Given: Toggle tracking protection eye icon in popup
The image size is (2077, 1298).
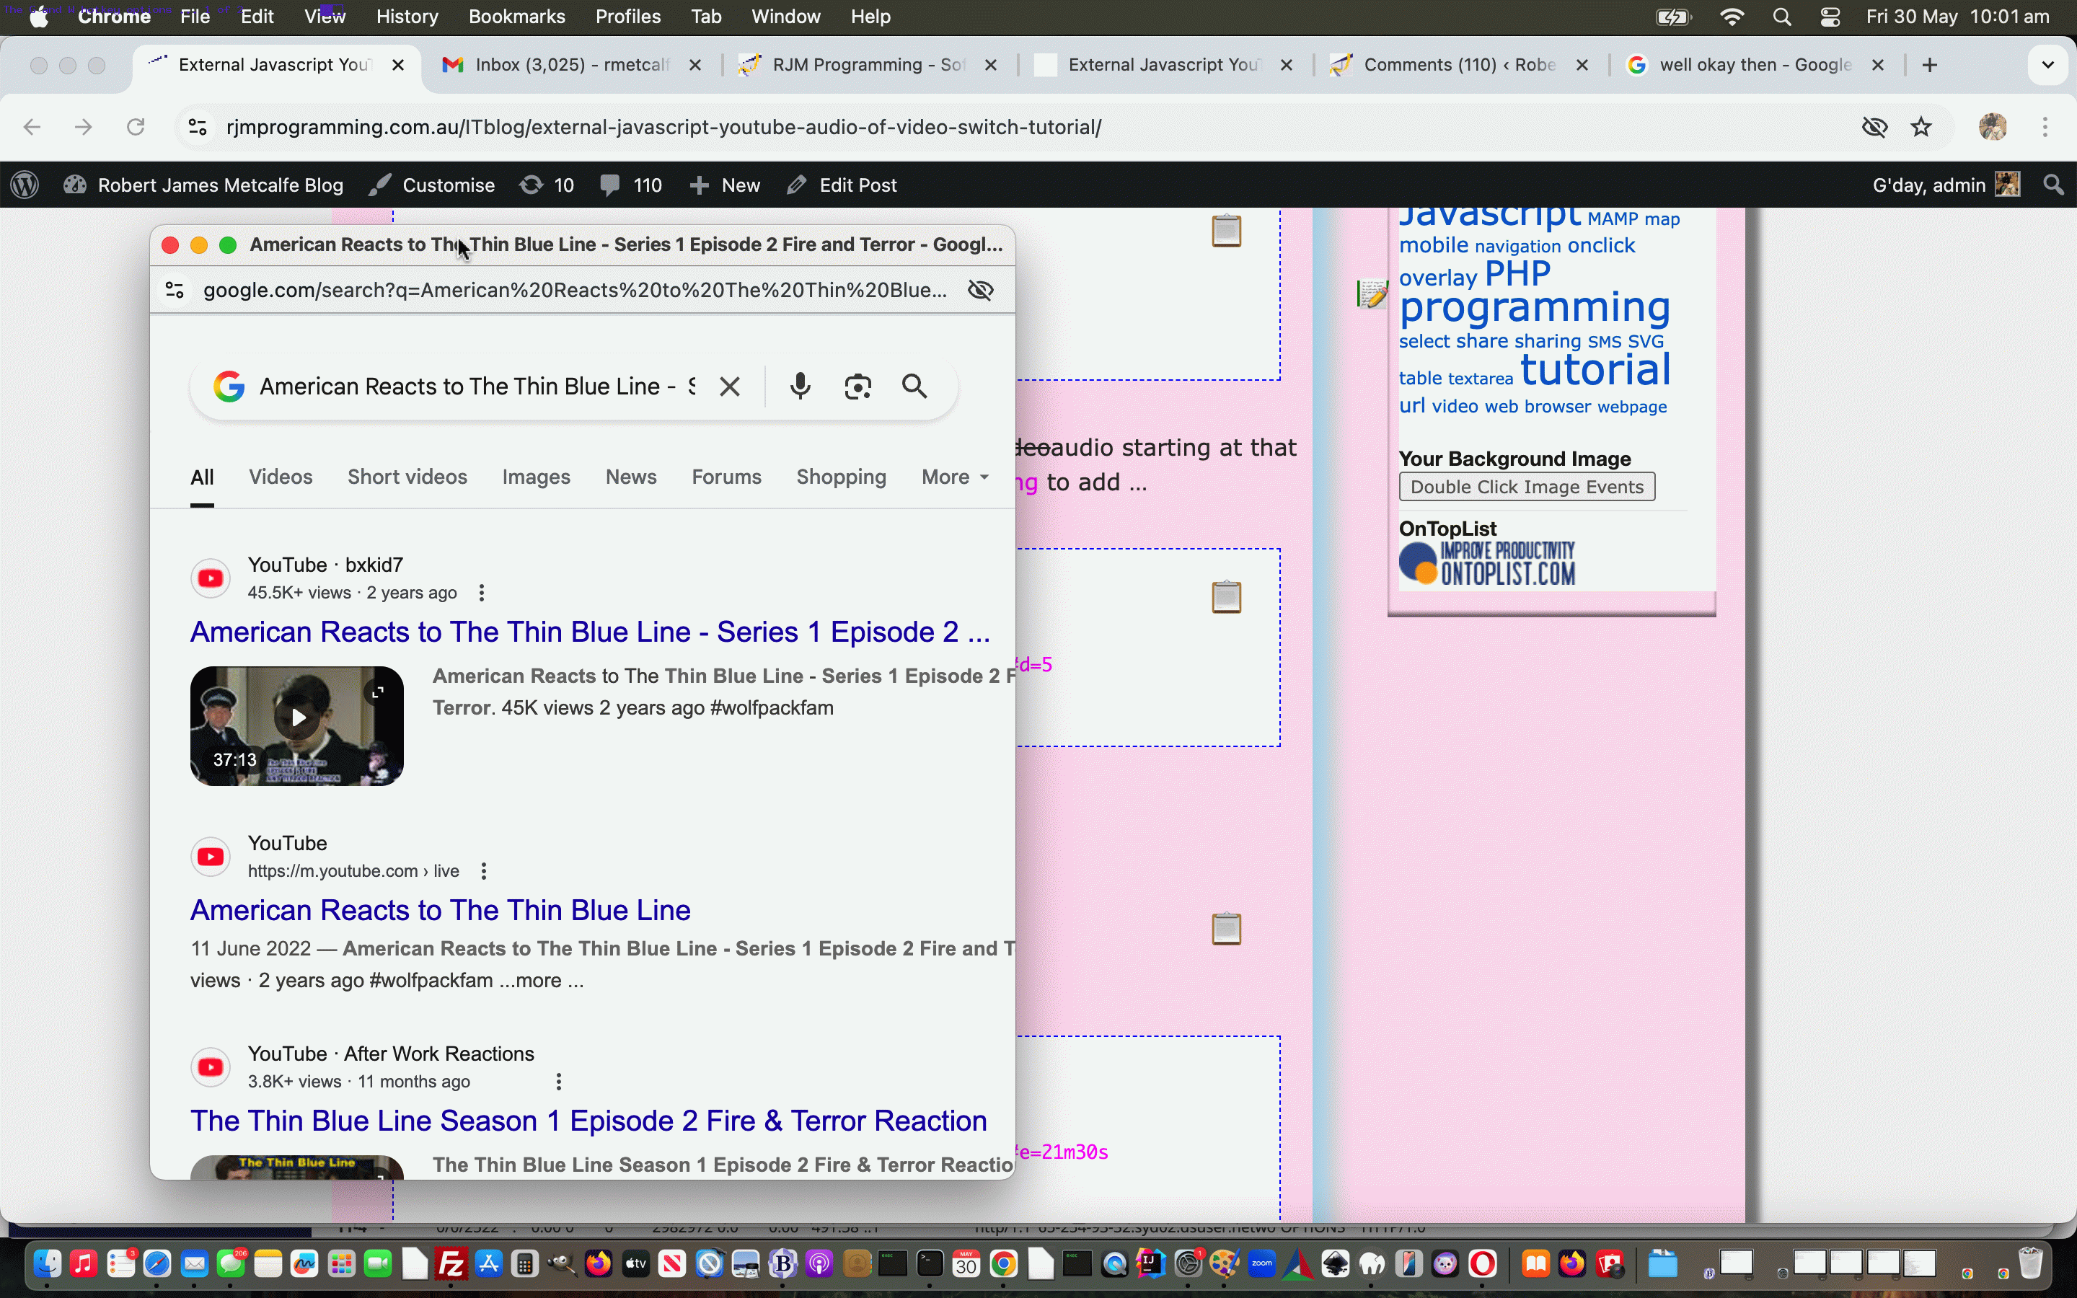Looking at the screenshot, I should (980, 290).
